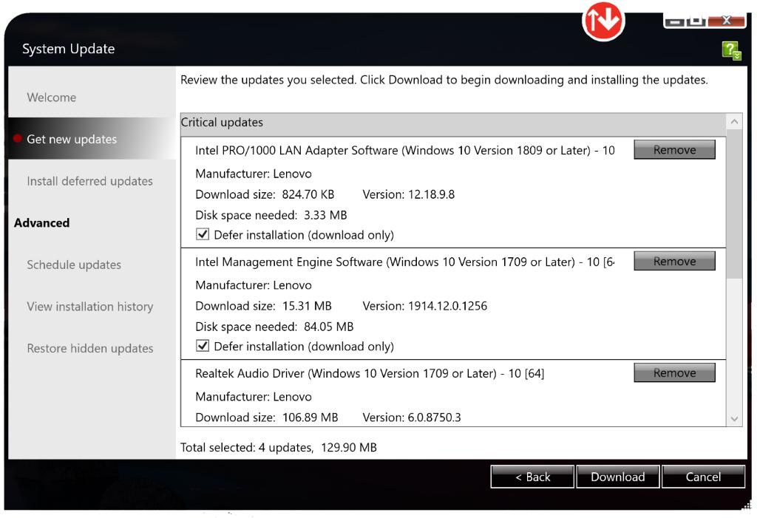The height and width of the screenshot is (518, 757).
Task: Click the red up-down arrows icon
Action: (604, 20)
